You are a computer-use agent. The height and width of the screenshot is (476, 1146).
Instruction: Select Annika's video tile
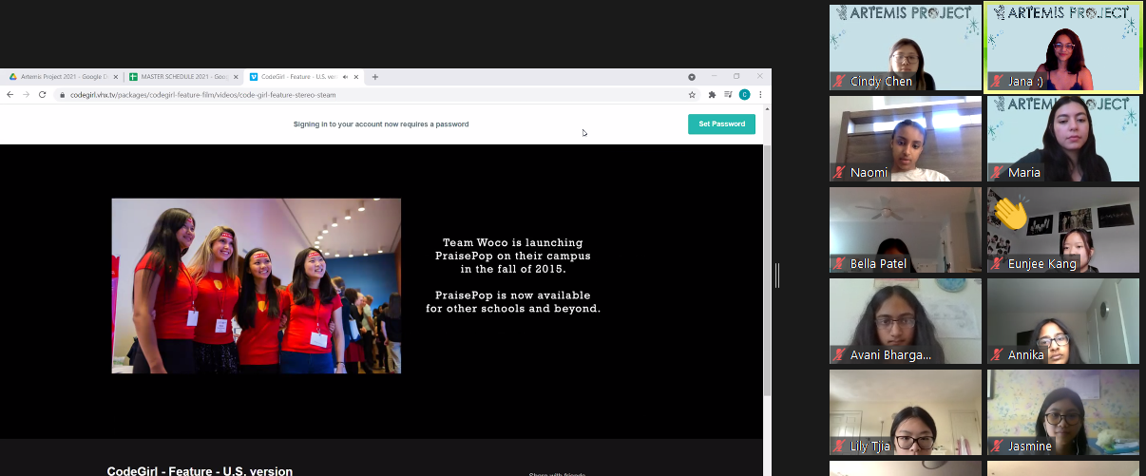point(1062,320)
